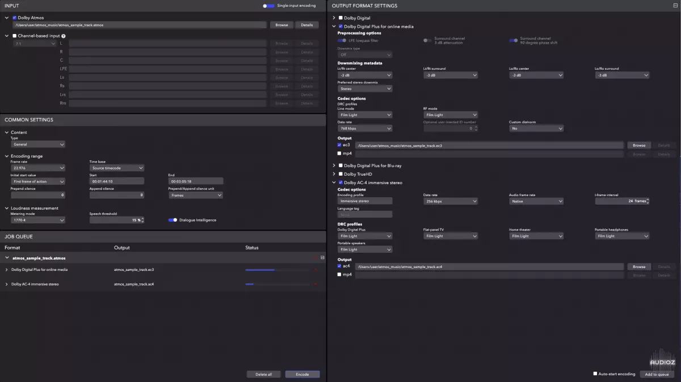The height and width of the screenshot is (382, 681).
Task: Uncheck the Dolby Atmos input checkbox
Action: point(14,18)
